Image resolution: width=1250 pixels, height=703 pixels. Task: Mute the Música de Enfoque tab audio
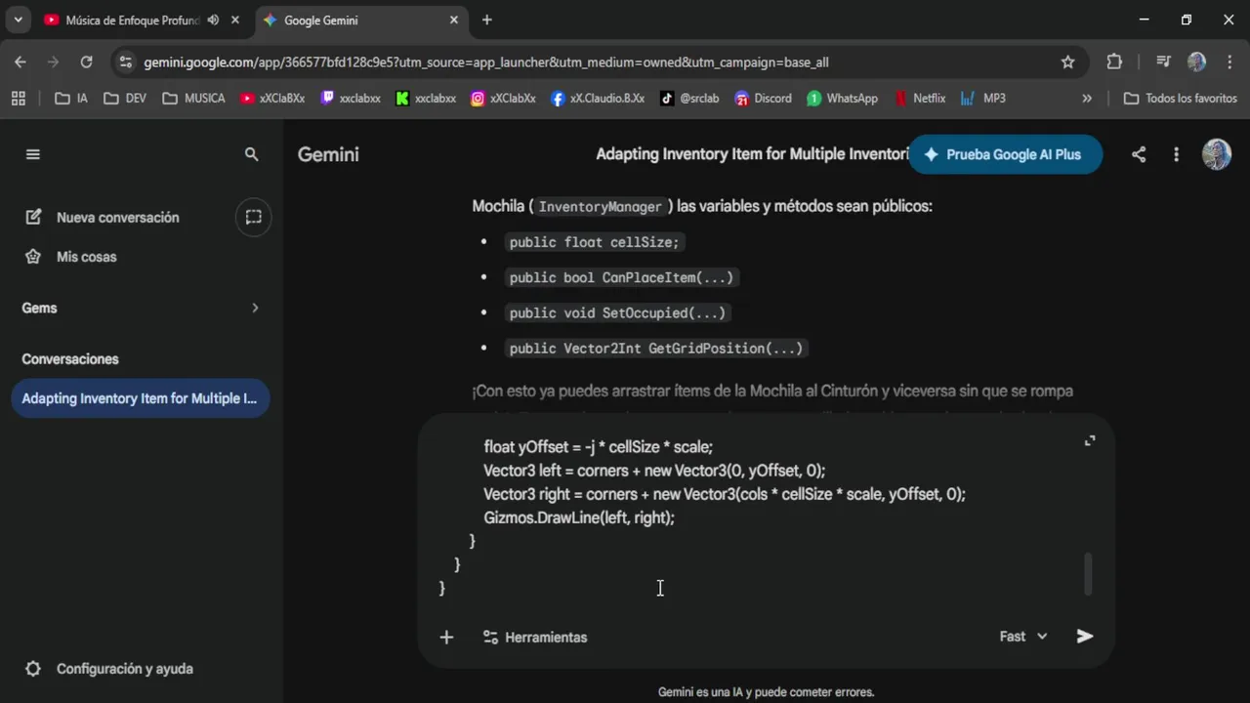click(213, 20)
